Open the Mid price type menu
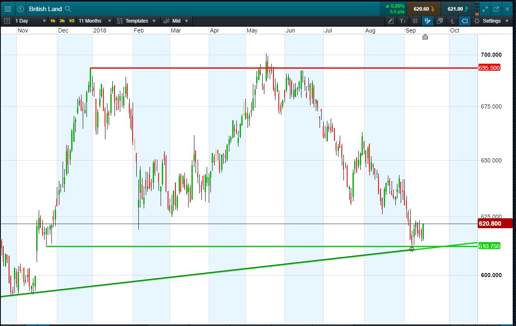516x326 pixels. [x=176, y=21]
